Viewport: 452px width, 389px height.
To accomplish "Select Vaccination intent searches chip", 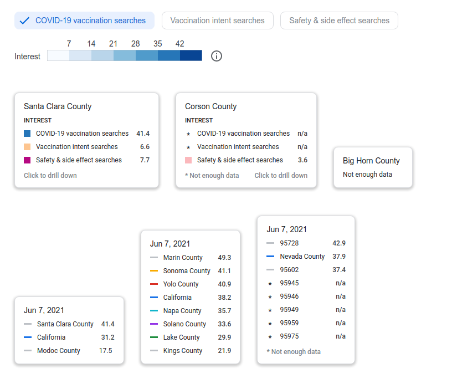I will 218,21.
